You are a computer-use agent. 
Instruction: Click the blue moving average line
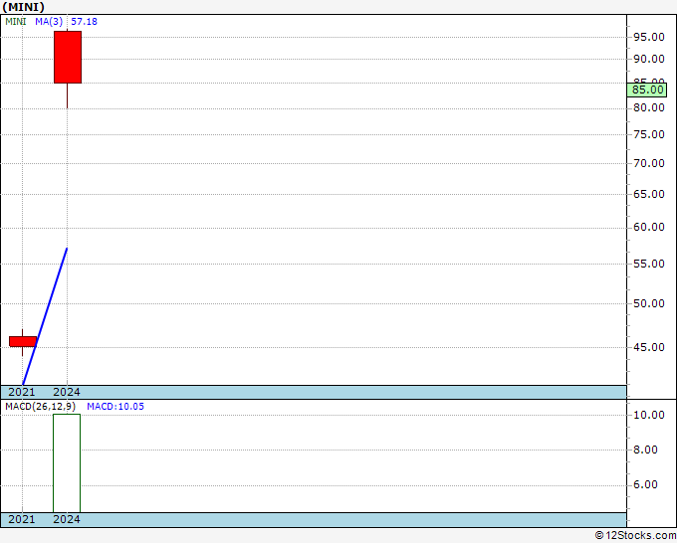tap(45, 316)
